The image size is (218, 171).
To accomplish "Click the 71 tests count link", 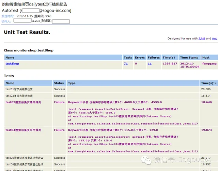I will (126, 64).
